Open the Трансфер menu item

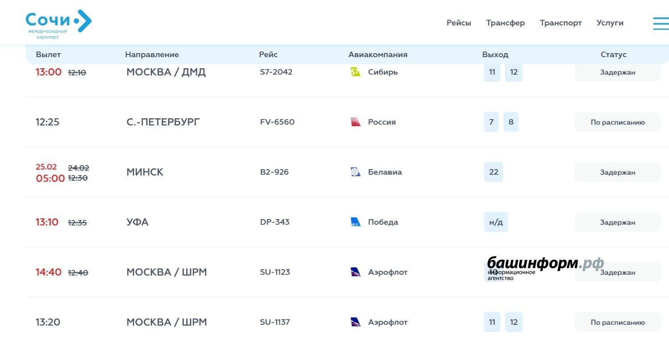pos(505,23)
